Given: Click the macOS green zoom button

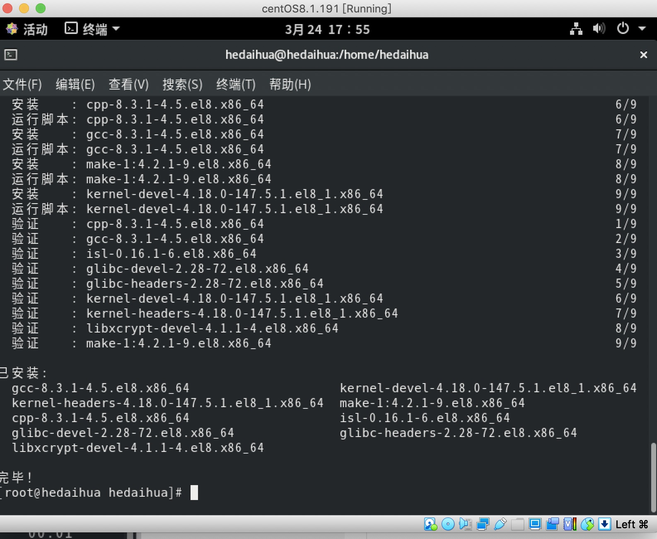Looking at the screenshot, I should click(x=41, y=8).
